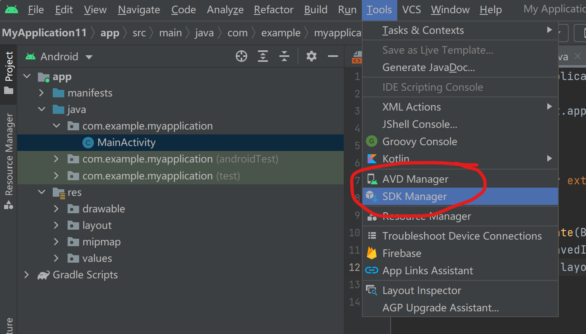Click the Troubleshoot Device Connections list icon
The height and width of the screenshot is (334, 586).
(372, 236)
